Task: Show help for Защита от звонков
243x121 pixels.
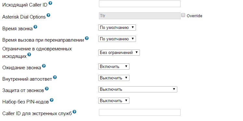Action: pos(47,89)
